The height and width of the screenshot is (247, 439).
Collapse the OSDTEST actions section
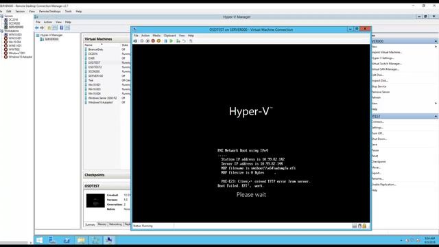436,116
